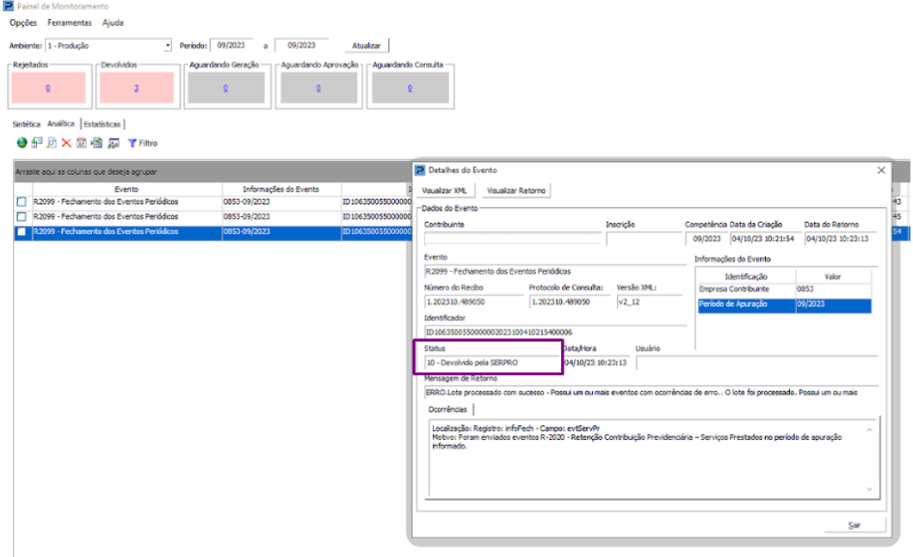Click the red X delete toolbar icon

(x=66, y=143)
